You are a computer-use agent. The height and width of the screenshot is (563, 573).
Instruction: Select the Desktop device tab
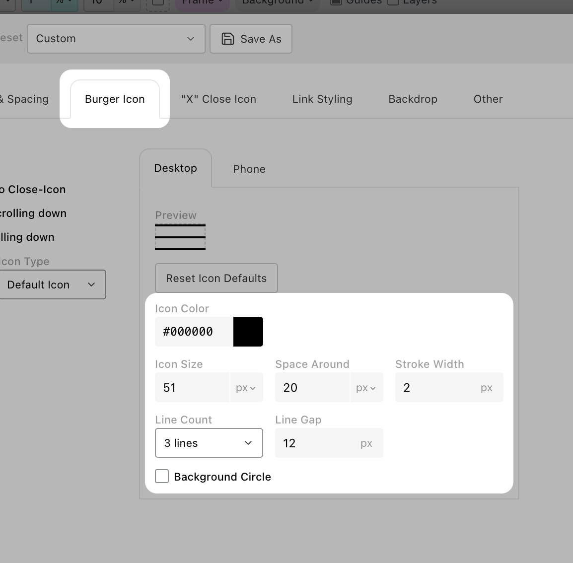point(175,168)
